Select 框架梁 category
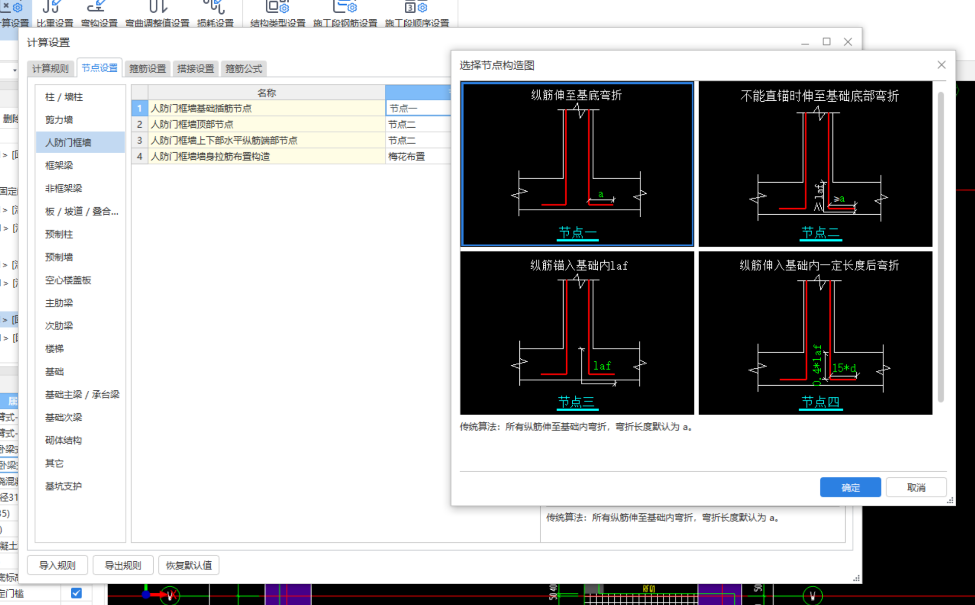Viewport: 975px width, 605px height. point(80,165)
